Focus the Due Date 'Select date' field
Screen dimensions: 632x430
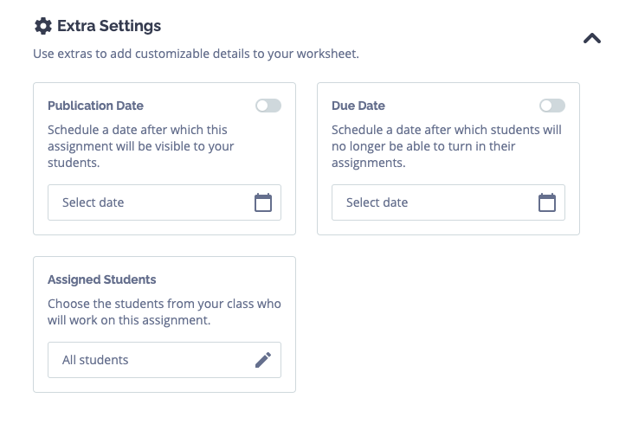[448, 202]
